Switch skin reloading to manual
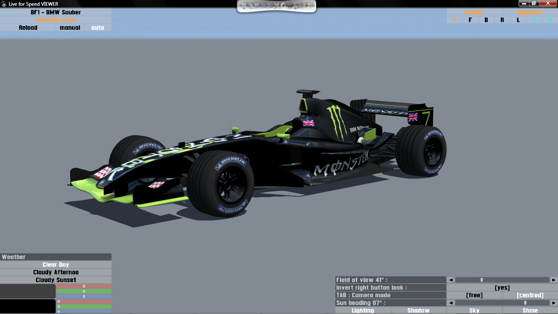The image size is (558, 314). [70, 28]
